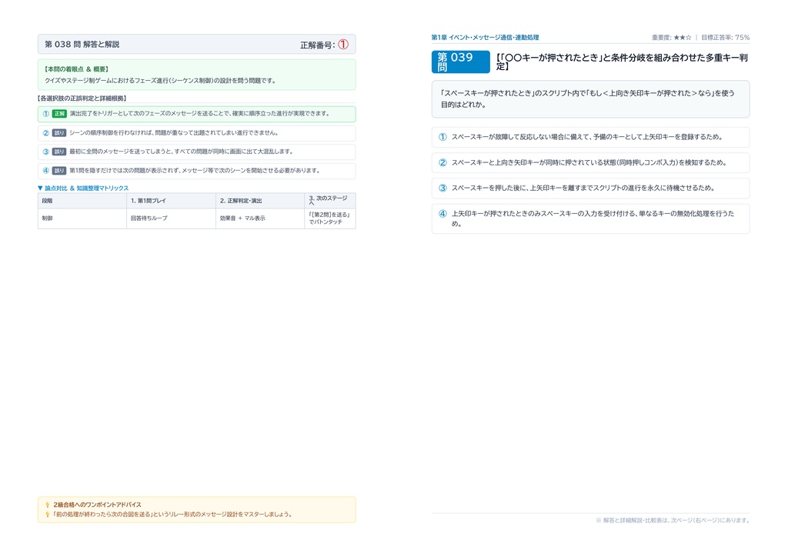Click the 3. 次のステージへ table header

pyautogui.click(x=330, y=201)
